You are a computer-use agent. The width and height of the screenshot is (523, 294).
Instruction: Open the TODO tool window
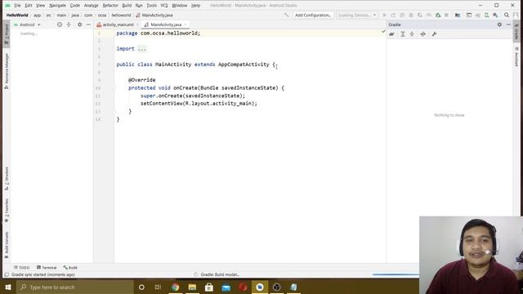22,267
